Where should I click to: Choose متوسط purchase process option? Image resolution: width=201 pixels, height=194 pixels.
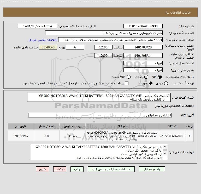tap(151, 83)
